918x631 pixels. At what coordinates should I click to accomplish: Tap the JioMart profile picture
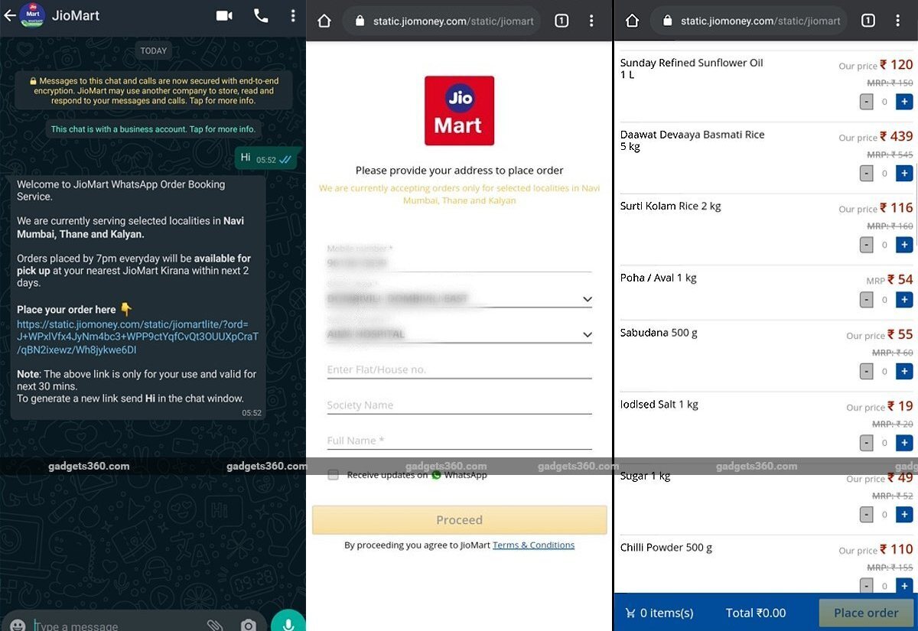pyautogui.click(x=32, y=15)
